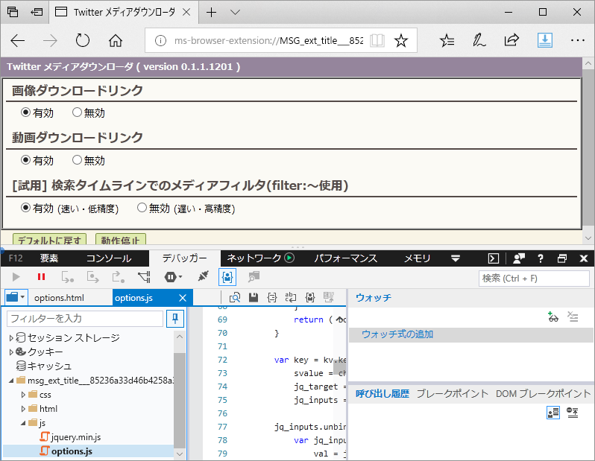Screen dimensions: 595x461
Task: Toggle the Just My Code braces icon
Action: click(227, 278)
